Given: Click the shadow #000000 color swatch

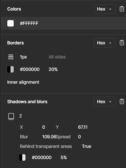Looking at the screenshot, I should (22, 157).
